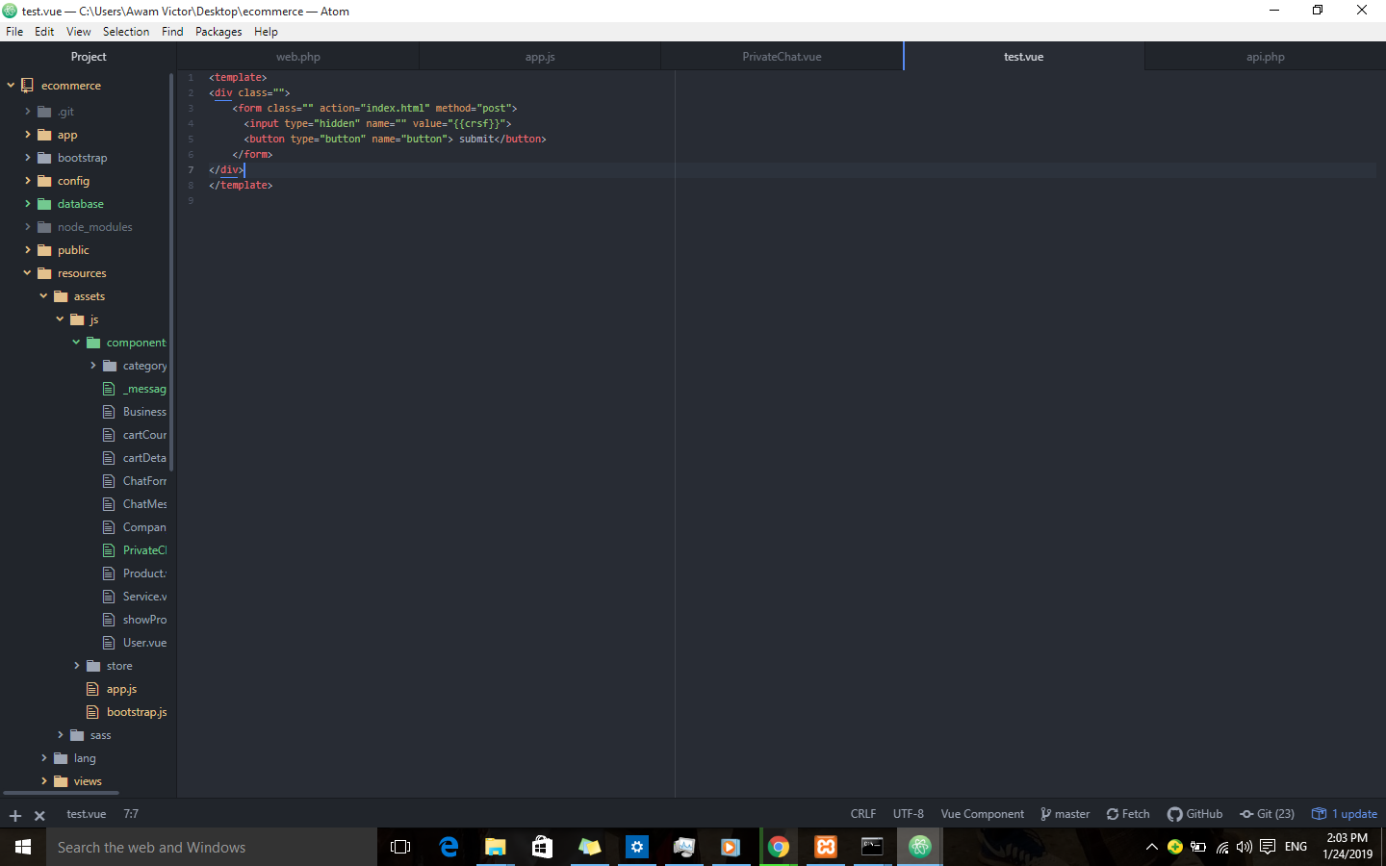The image size is (1386, 866).
Task: Expand the app folder chevron
Action: coord(28,135)
